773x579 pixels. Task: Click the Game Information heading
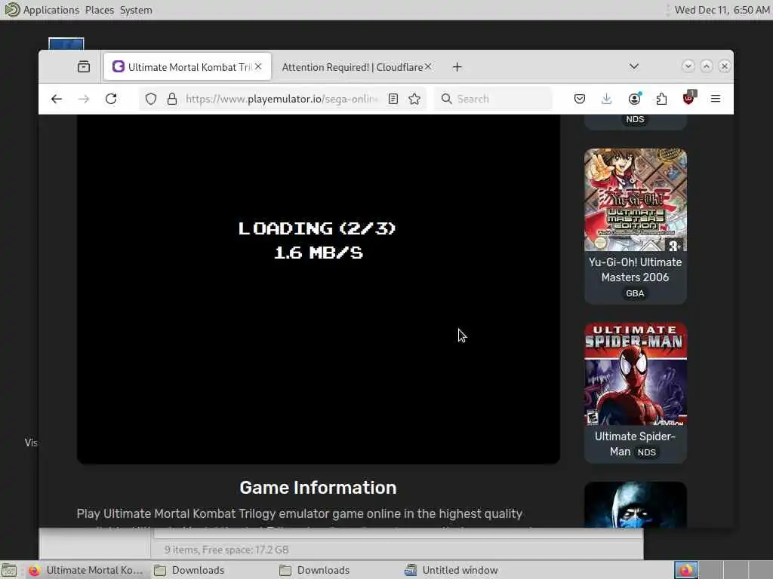click(x=318, y=488)
